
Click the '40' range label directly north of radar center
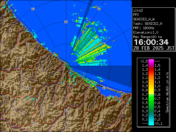pos(66,22)
